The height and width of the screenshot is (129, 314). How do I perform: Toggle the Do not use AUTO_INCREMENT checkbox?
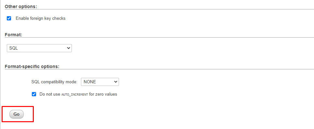coord(34,94)
